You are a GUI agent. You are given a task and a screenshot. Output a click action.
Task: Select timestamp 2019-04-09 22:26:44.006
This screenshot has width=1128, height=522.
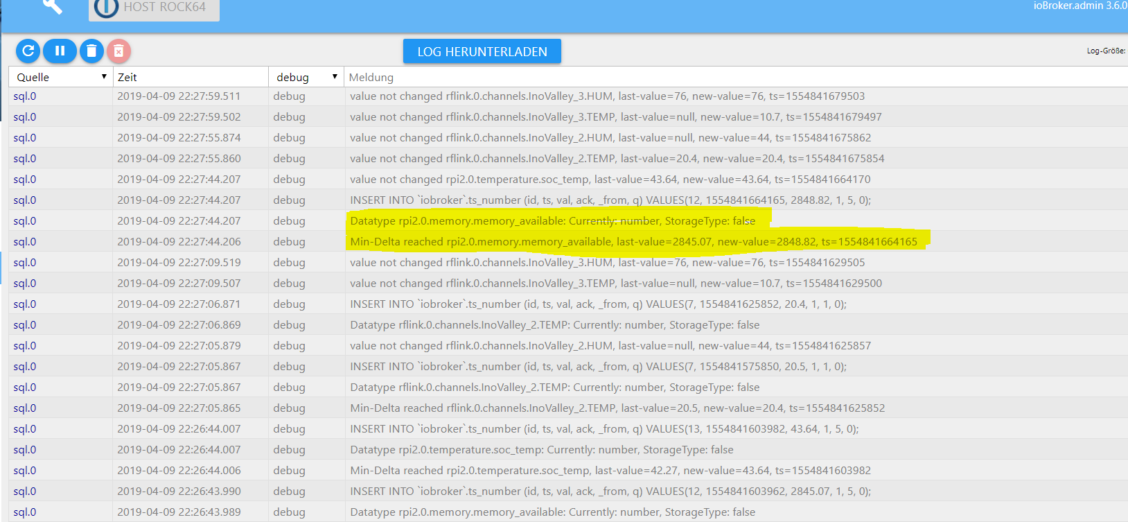point(179,471)
